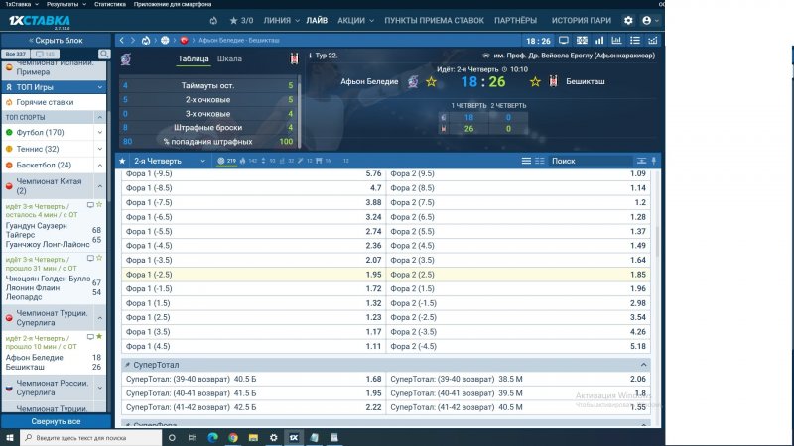794x446 pixels.
Task: Switch to single-column list view icon
Action: pyautogui.click(x=527, y=161)
